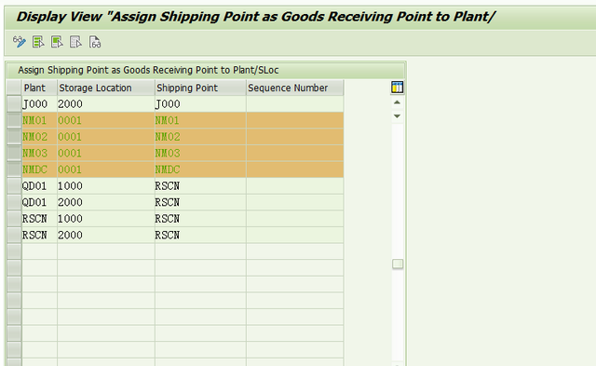
Task: Click the vertical scrollbar thumb of the table
Action: (x=398, y=264)
